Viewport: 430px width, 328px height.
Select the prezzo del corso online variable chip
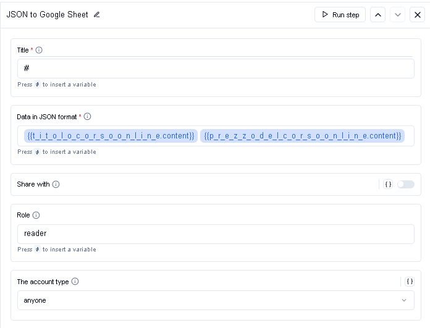tap(303, 136)
